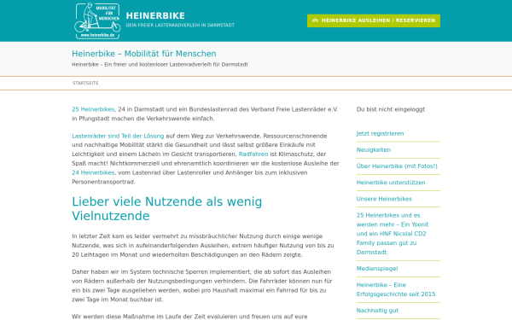This screenshot has height=320, width=512.
Task: Go to 'Neuigkeiten' sidebar entry
Action: pos(374,150)
